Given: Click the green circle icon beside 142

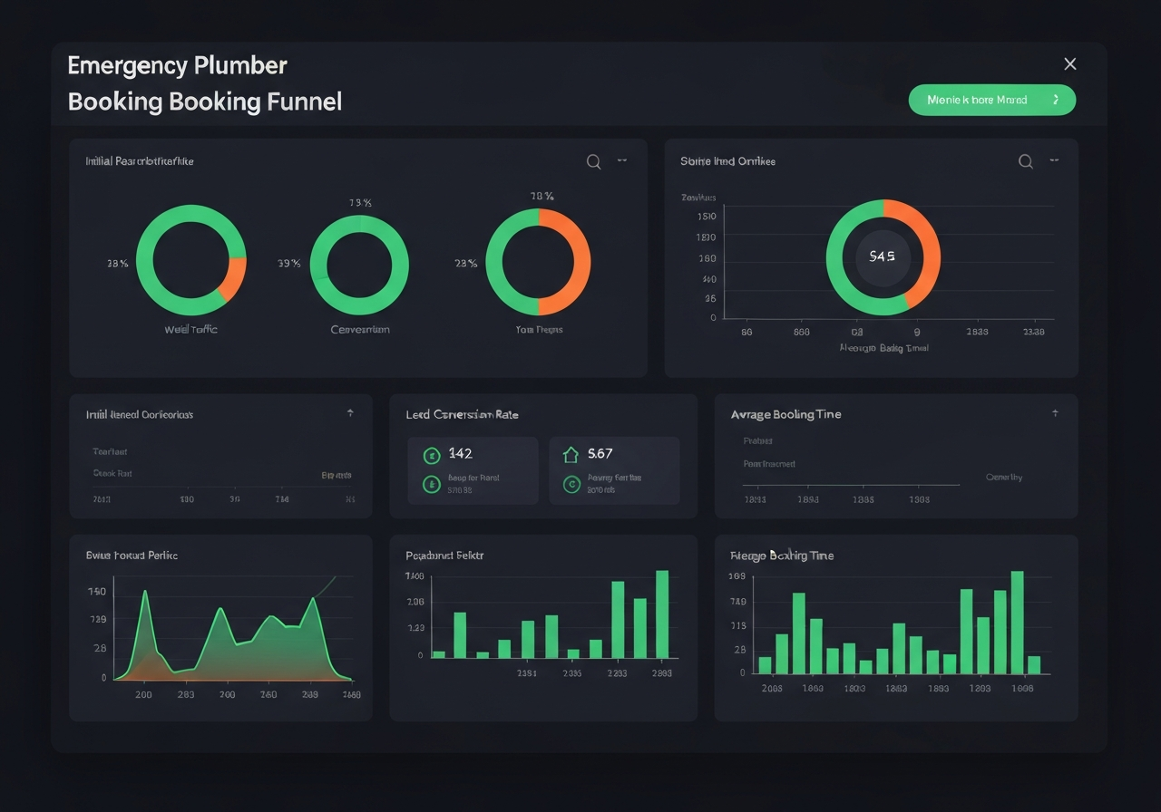Looking at the screenshot, I should coord(432,455).
